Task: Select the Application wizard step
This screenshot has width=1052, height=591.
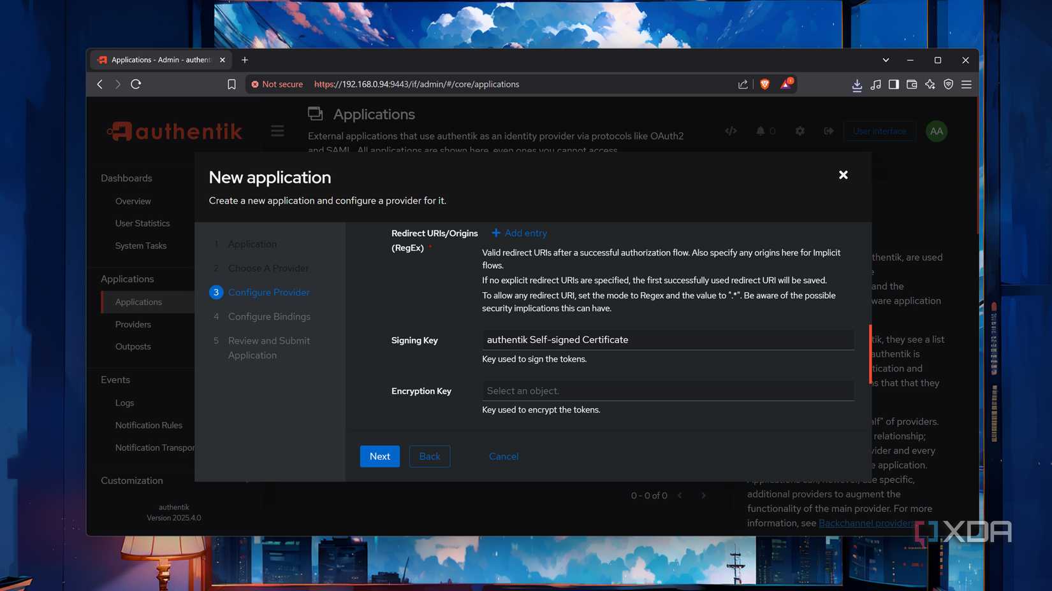Action: click(x=252, y=243)
